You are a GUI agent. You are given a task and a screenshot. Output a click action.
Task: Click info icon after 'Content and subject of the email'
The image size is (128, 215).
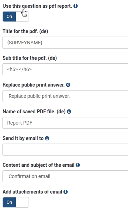click(x=78, y=165)
